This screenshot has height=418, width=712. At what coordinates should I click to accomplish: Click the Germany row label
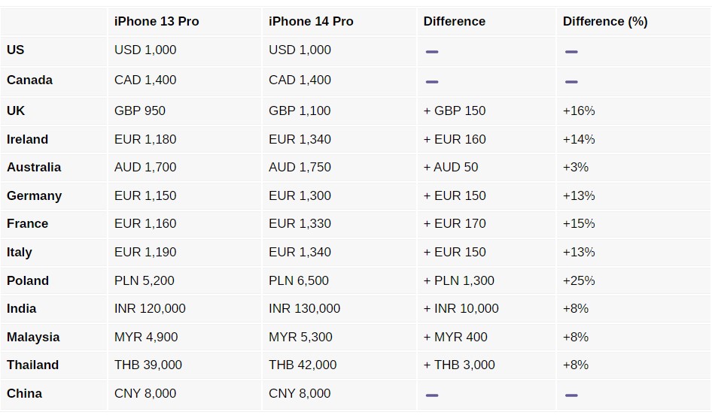point(34,195)
